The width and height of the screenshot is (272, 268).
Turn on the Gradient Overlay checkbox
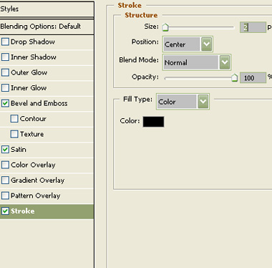pyautogui.click(x=5, y=180)
